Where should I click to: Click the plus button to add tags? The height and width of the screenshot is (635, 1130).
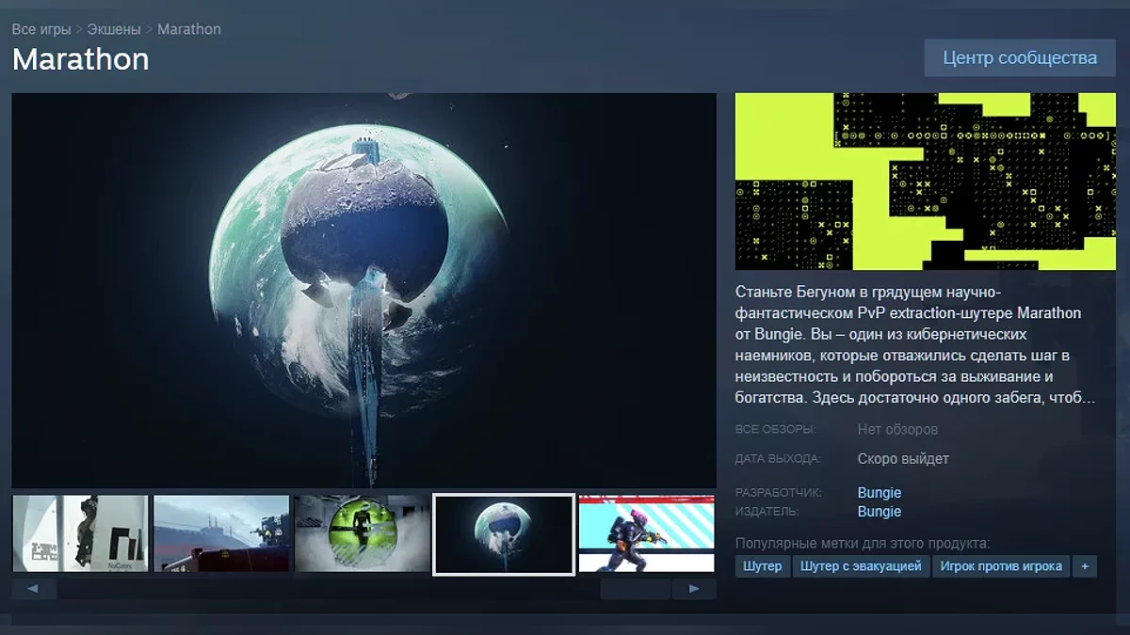tap(1085, 566)
